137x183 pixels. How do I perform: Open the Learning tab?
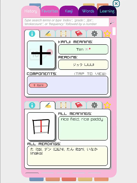pos(107,11)
